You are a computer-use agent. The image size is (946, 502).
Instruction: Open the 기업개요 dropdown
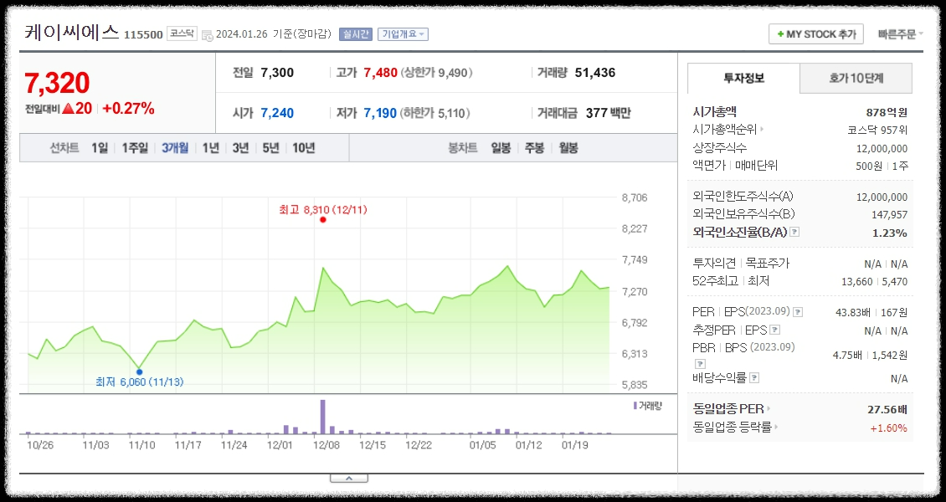point(403,34)
